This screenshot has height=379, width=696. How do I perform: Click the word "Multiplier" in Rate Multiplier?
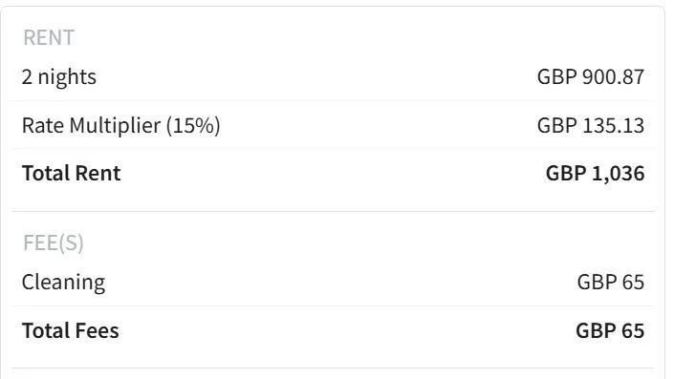115,125
